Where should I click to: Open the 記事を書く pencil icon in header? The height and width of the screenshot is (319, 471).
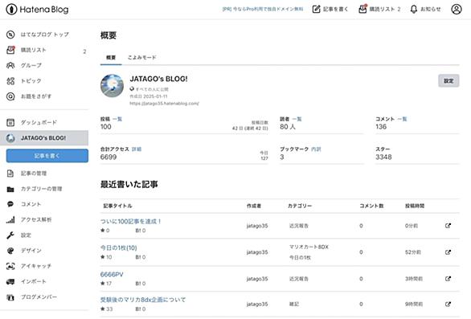click(x=317, y=10)
